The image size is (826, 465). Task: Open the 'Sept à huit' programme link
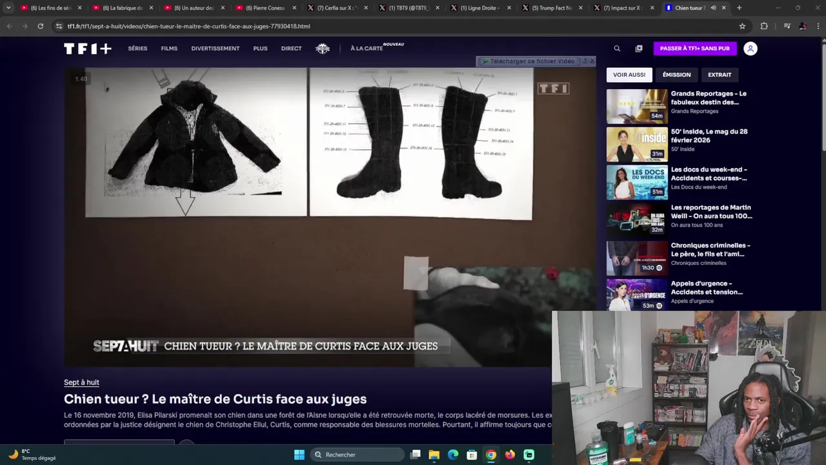click(81, 382)
